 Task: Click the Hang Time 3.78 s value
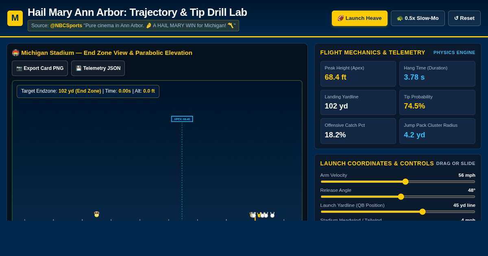click(x=414, y=77)
